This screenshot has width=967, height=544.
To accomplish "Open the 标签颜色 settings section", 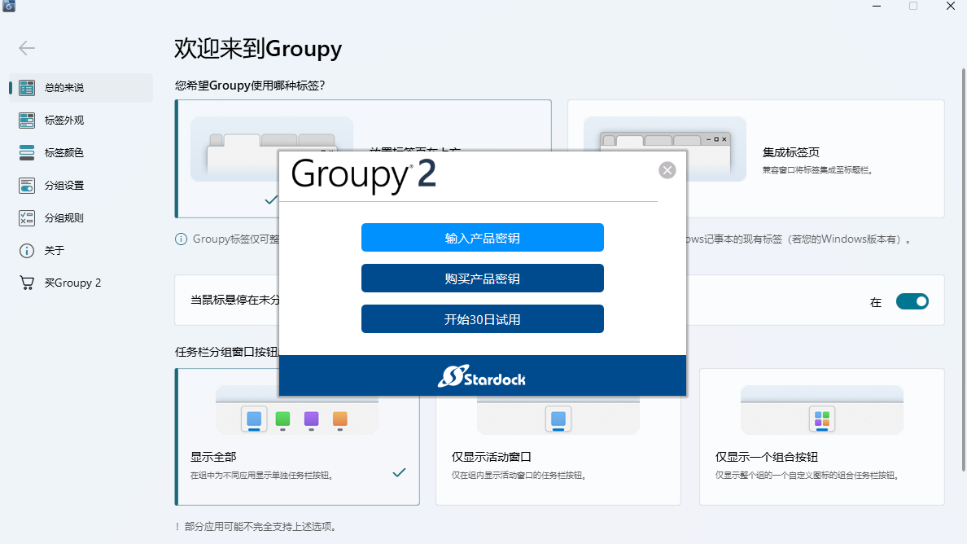I will (26, 152).
